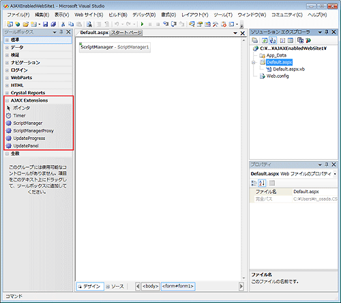The height and width of the screenshot is (303, 341).
Task: Click the View Designer icon in Solution Explorer
Action: click(291, 40)
